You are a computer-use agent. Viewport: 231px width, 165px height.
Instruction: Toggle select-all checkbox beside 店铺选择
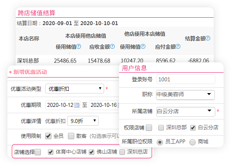38,152
